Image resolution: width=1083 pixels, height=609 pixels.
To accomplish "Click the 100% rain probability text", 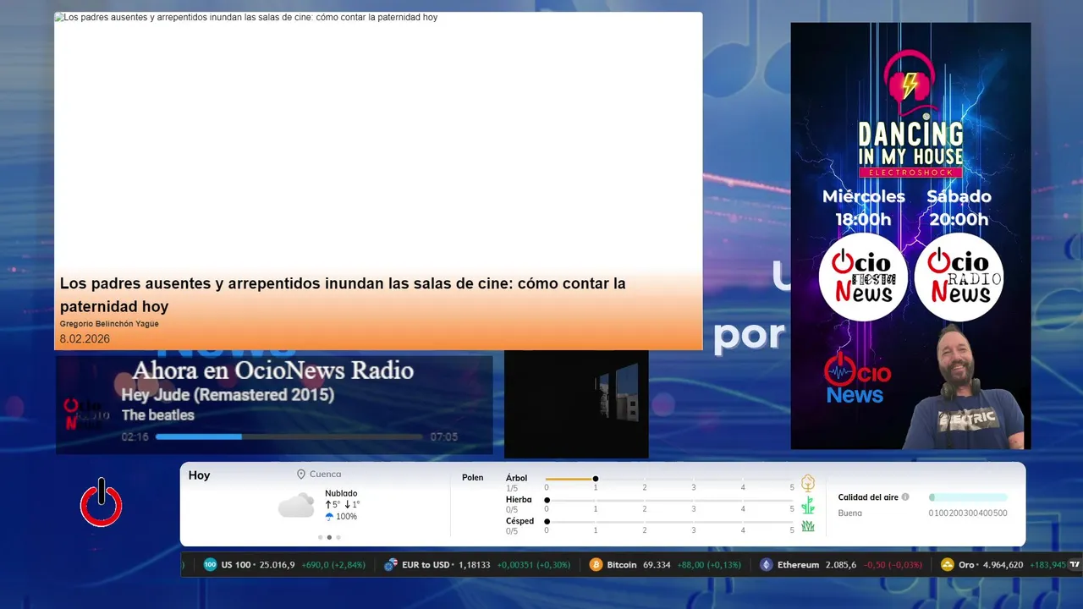I will pos(346,517).
